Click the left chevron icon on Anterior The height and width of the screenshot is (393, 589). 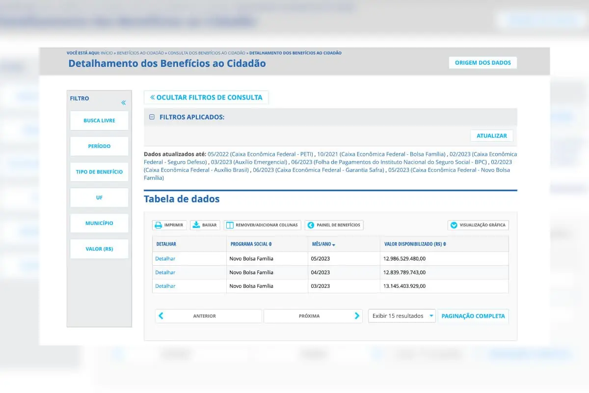click(x=161, y=316)
